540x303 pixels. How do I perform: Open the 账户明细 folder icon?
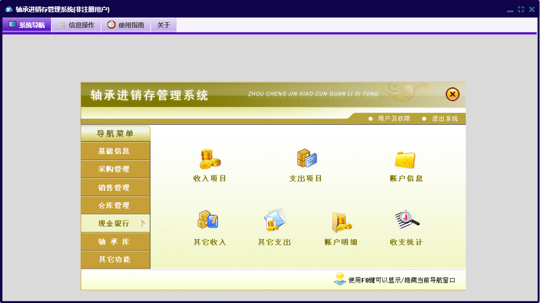pos(341,222)
